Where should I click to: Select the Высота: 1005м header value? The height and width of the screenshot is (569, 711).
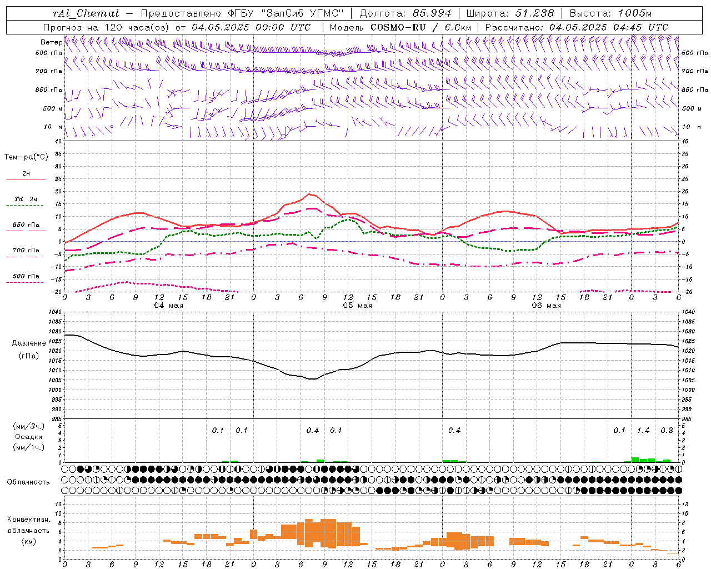tap(610, 13)
